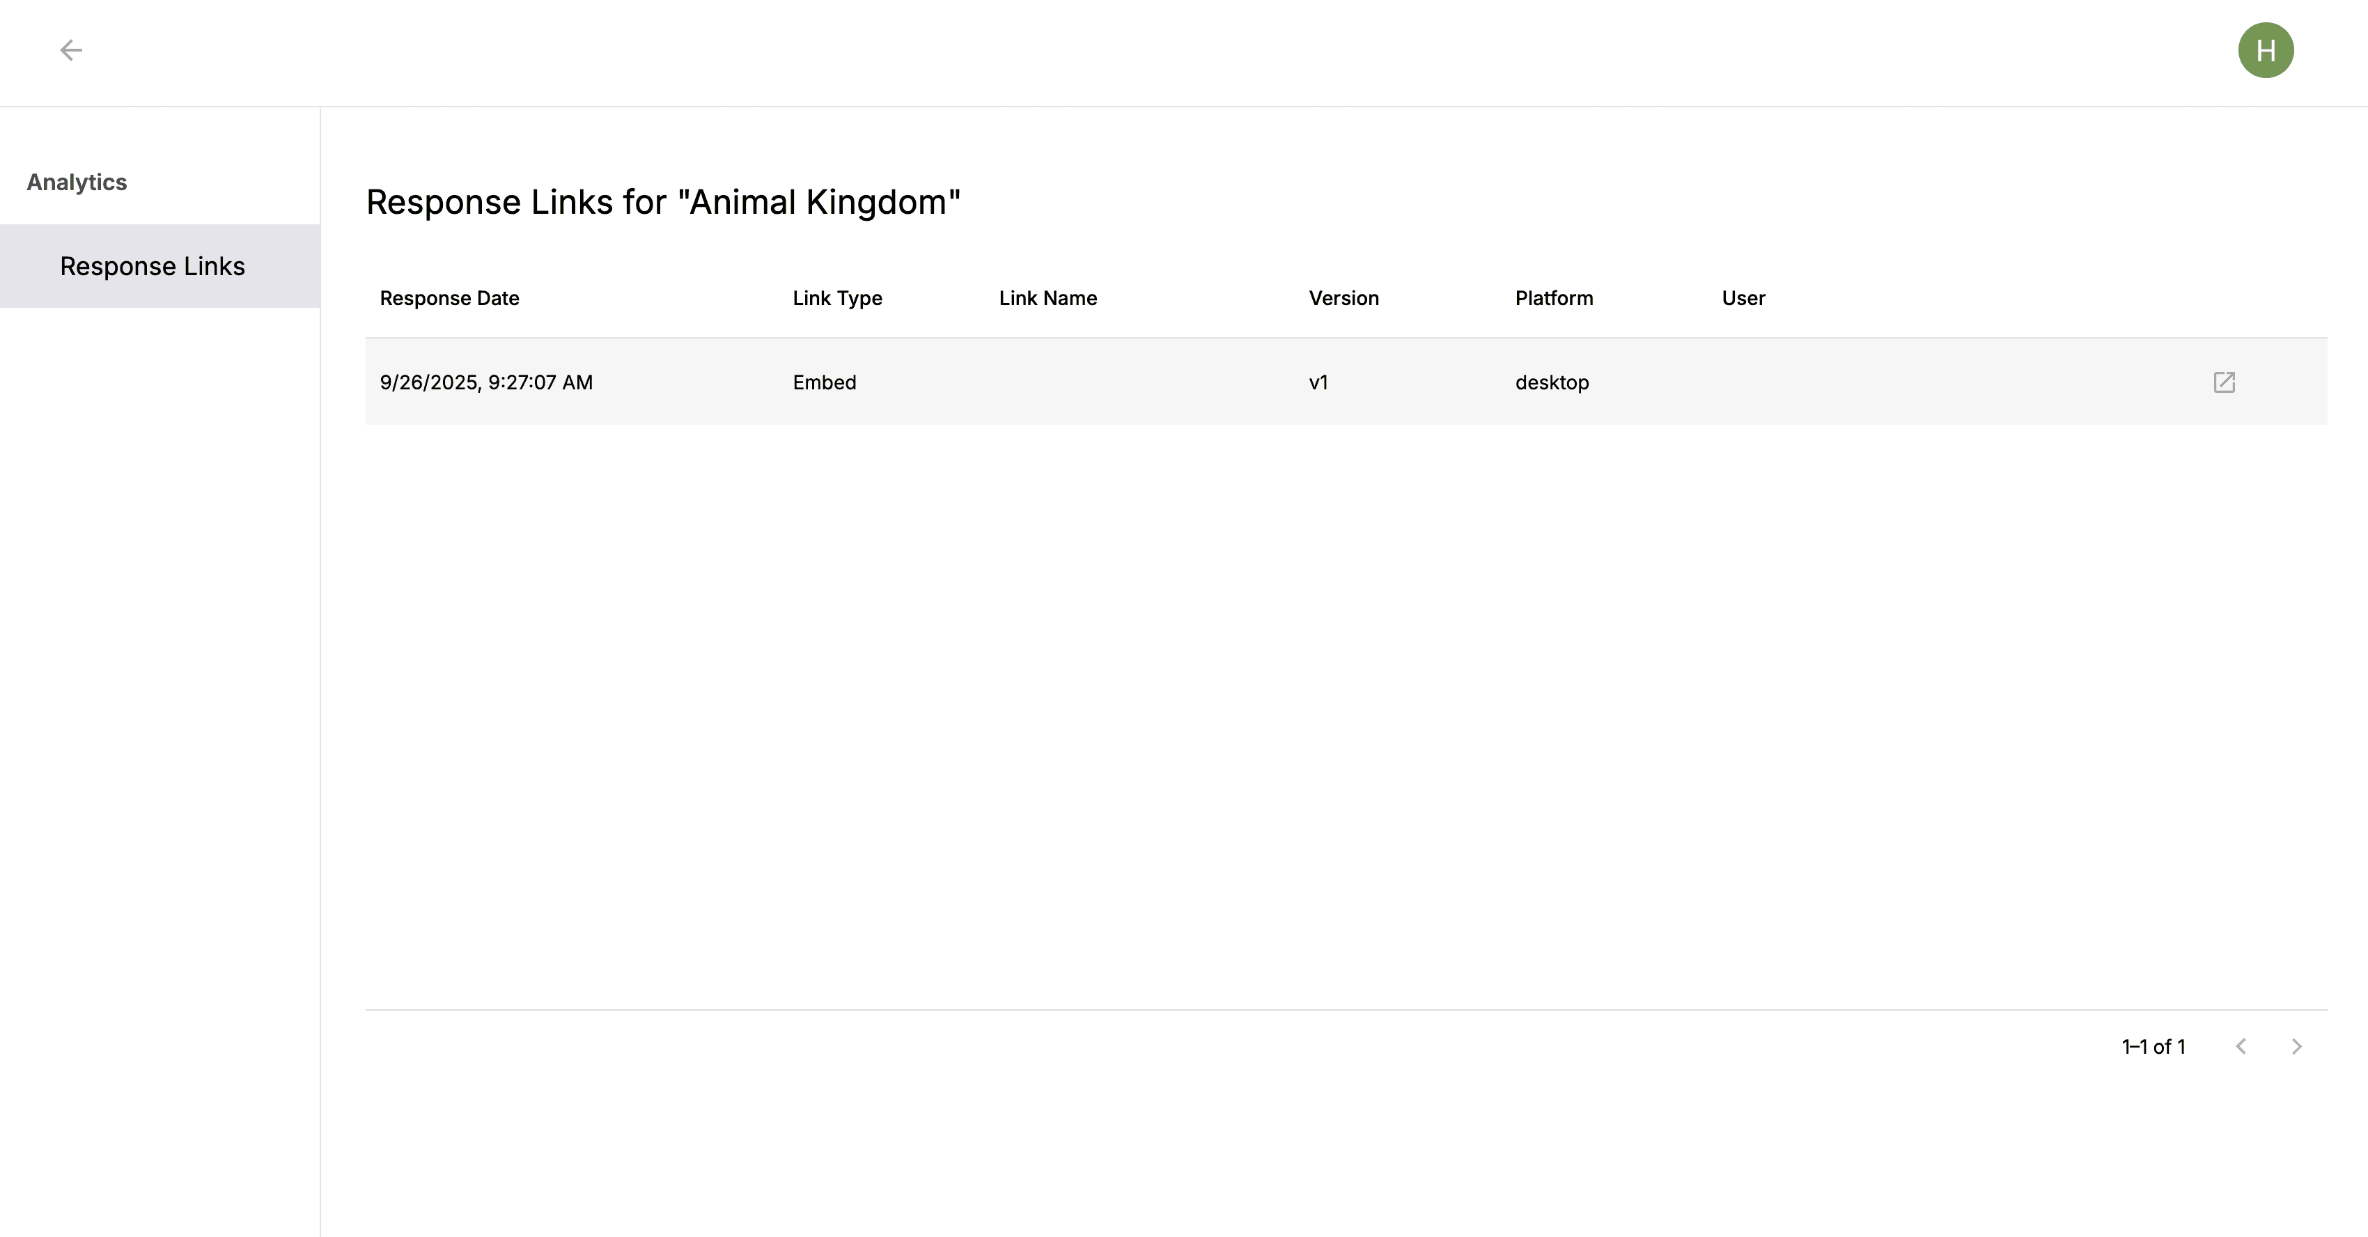Click the 1–1 of 1 pagination label
Image resolution: width=2368 pixels, height=1237 pixels.
point(2153,1047)
